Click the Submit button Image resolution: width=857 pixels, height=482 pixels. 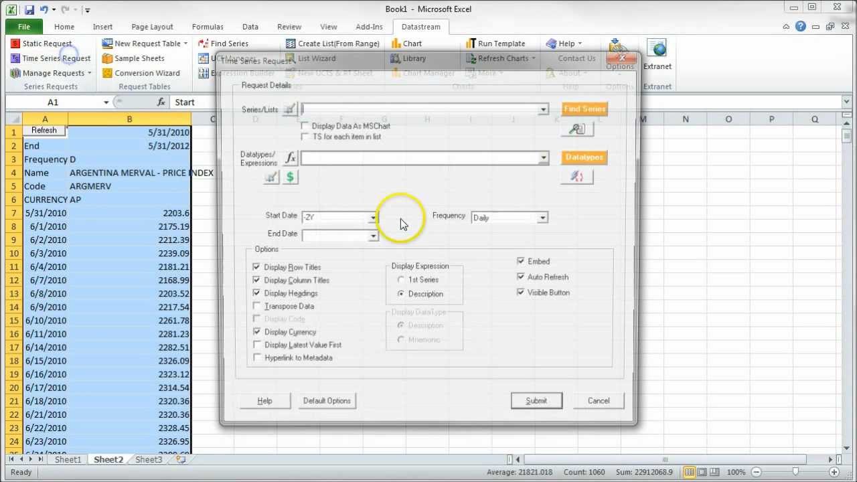coord(536,401)
